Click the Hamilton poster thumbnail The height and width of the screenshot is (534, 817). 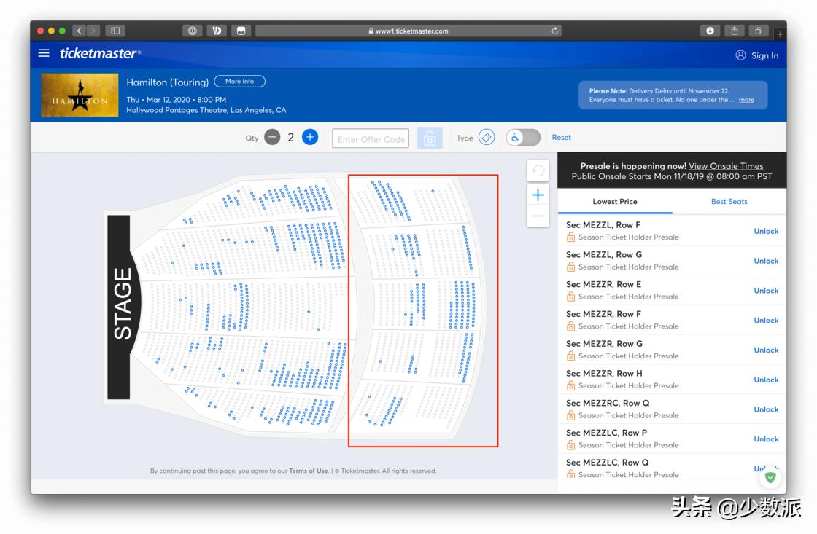(80, 95)
